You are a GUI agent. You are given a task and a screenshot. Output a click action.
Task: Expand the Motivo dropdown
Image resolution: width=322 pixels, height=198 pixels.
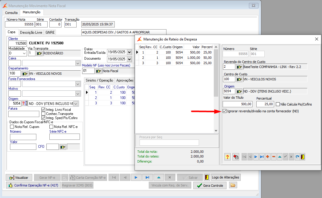78,94
